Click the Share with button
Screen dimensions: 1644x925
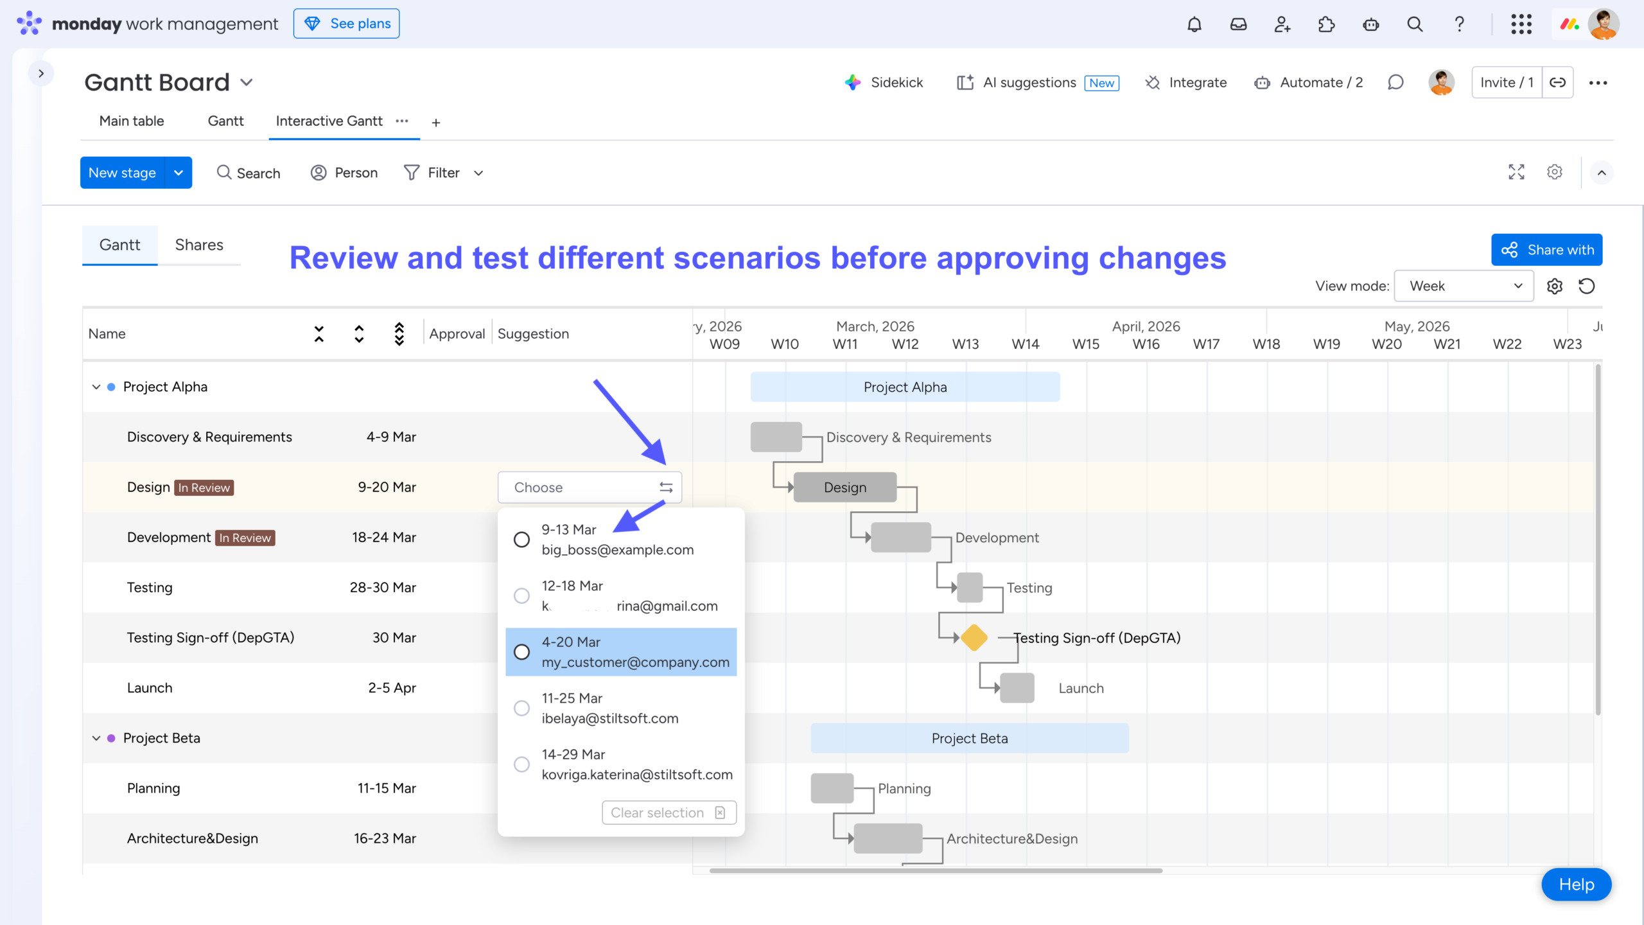[x=1546, y=250]
